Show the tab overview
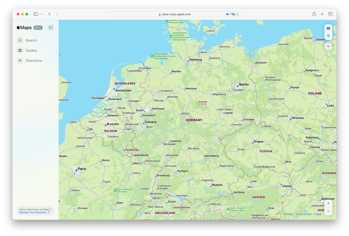 330,14
